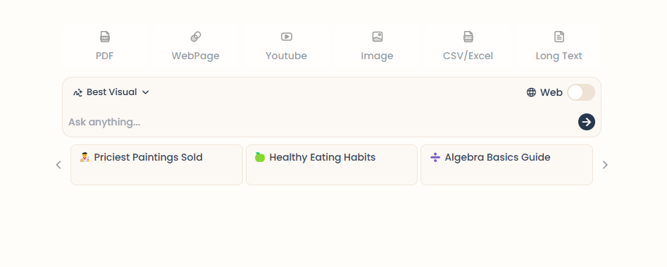
Task: Select the Youtube tab label
Action: click(286, 56)
